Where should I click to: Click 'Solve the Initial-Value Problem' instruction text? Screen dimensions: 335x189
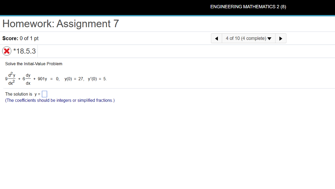pos(34,64)
